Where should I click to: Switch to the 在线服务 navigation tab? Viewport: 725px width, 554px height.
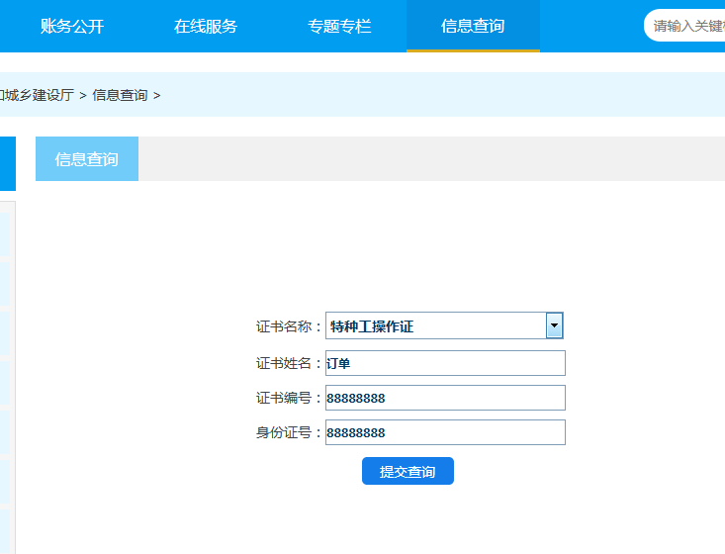click(x=206, y=26)
